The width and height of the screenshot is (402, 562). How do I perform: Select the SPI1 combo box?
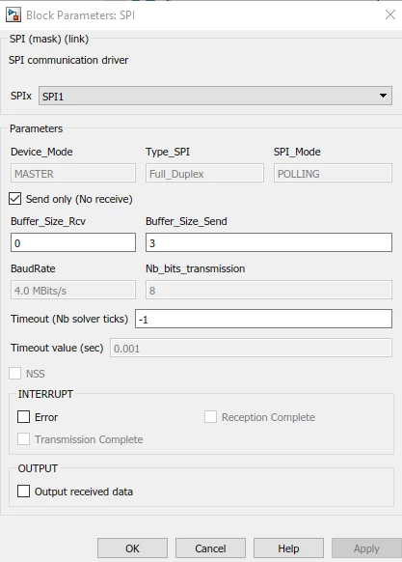pos(215,96)
